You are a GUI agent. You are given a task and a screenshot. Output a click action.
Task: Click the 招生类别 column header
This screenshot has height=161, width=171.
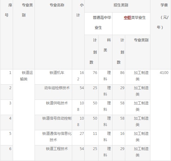[117, 6]
